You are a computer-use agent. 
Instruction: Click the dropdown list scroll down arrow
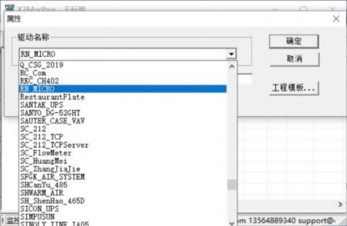pyautogui.click(x=232, y=223)
